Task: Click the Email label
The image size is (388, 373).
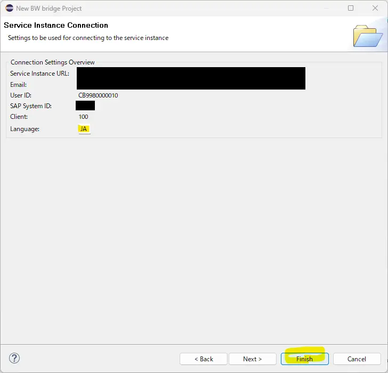Action: click(18, 85)
